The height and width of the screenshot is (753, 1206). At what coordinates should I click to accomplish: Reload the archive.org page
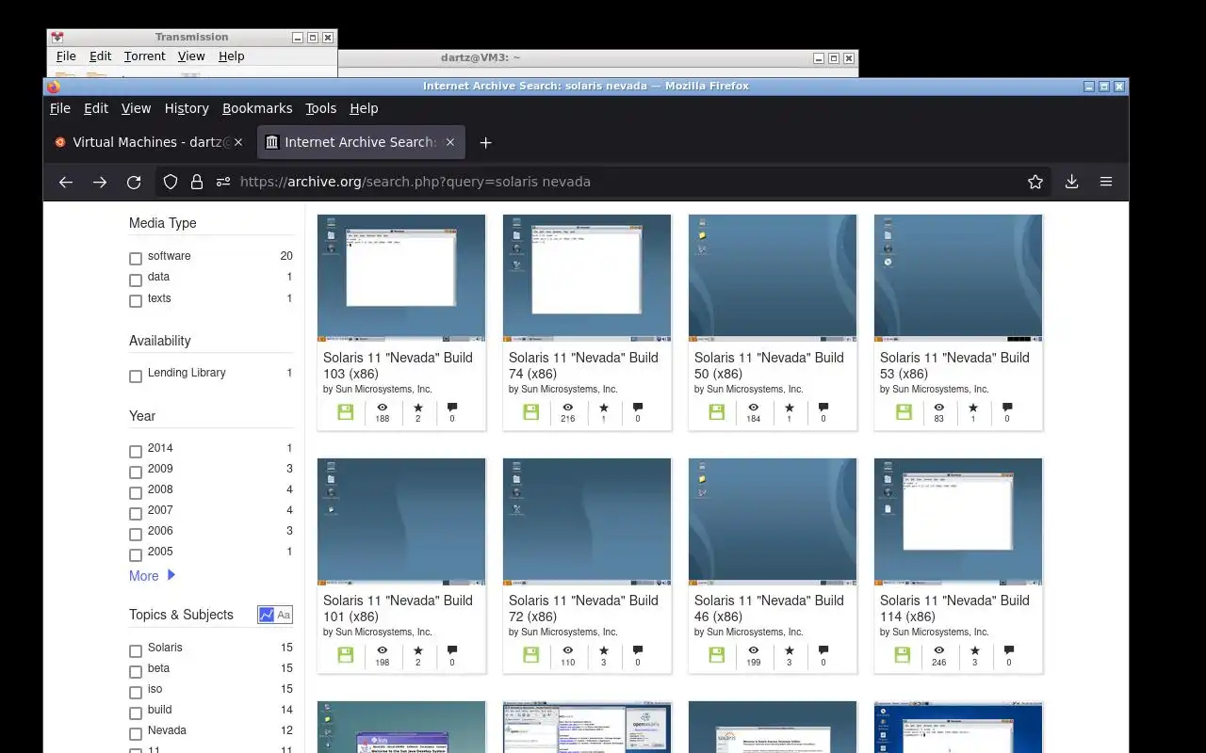coord(134,183)
